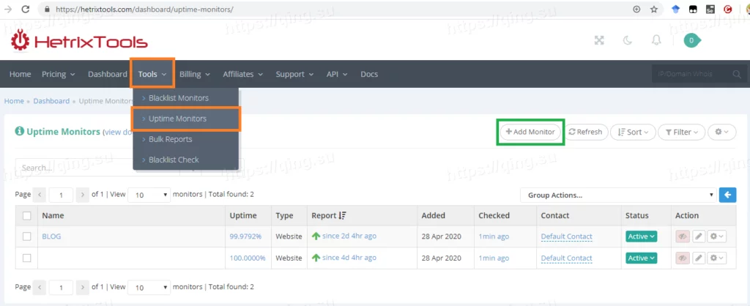Toggle the eye visibility icon for the second monitor
The image size is (750, 306).
683,258
